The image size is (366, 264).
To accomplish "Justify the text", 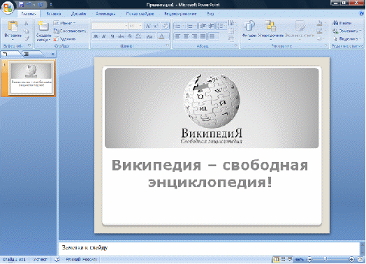I will click(x=203, y=36).
